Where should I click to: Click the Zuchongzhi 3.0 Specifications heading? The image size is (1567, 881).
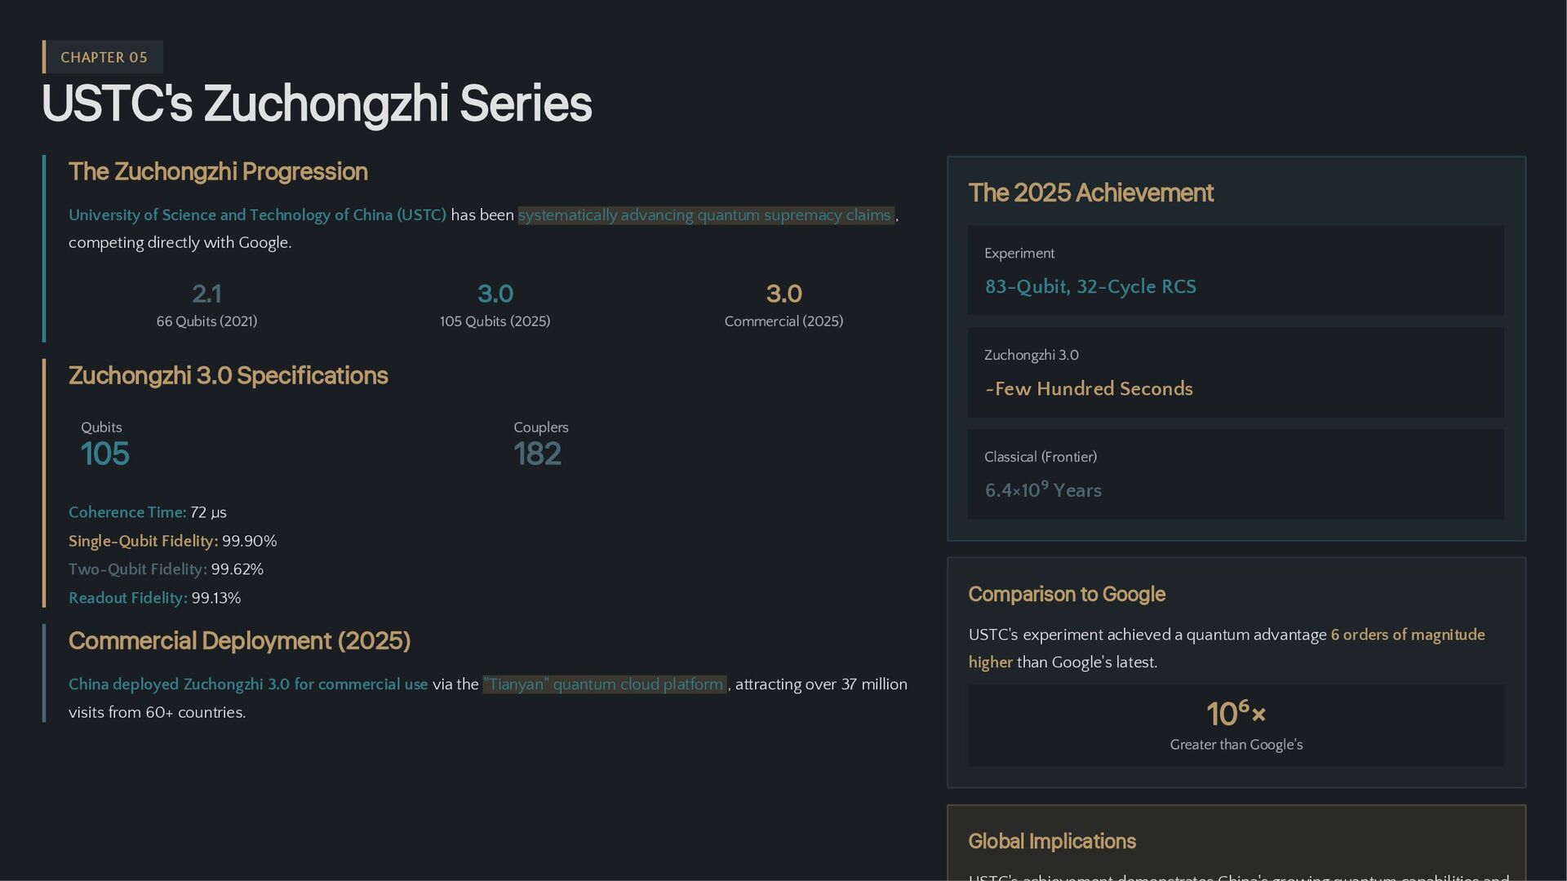pos(228,375)
